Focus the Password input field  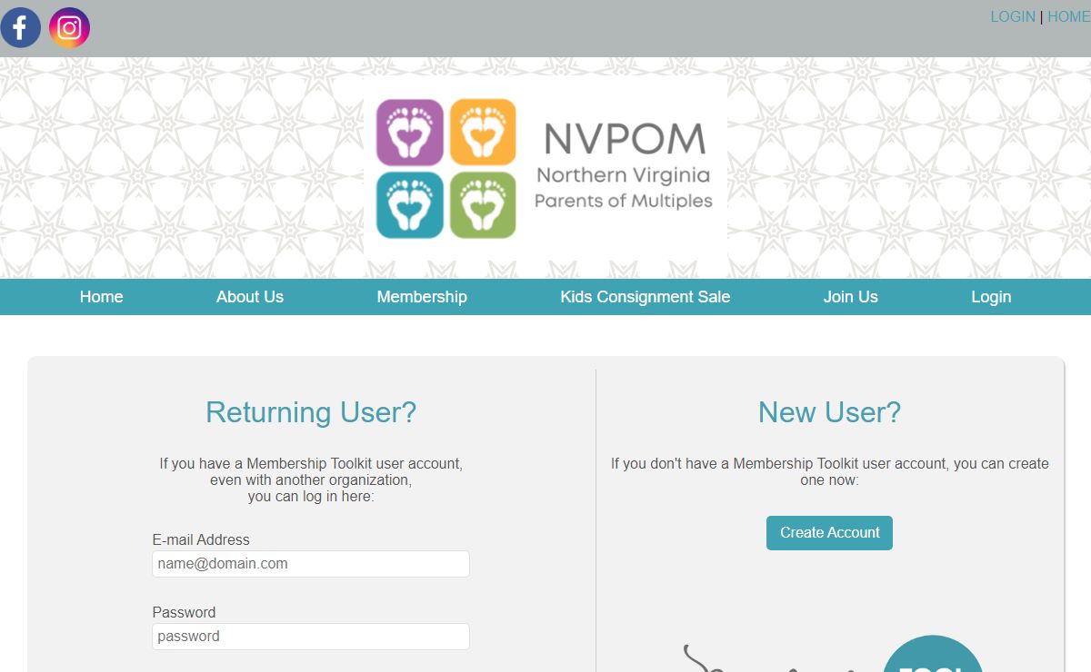[311, 637]
